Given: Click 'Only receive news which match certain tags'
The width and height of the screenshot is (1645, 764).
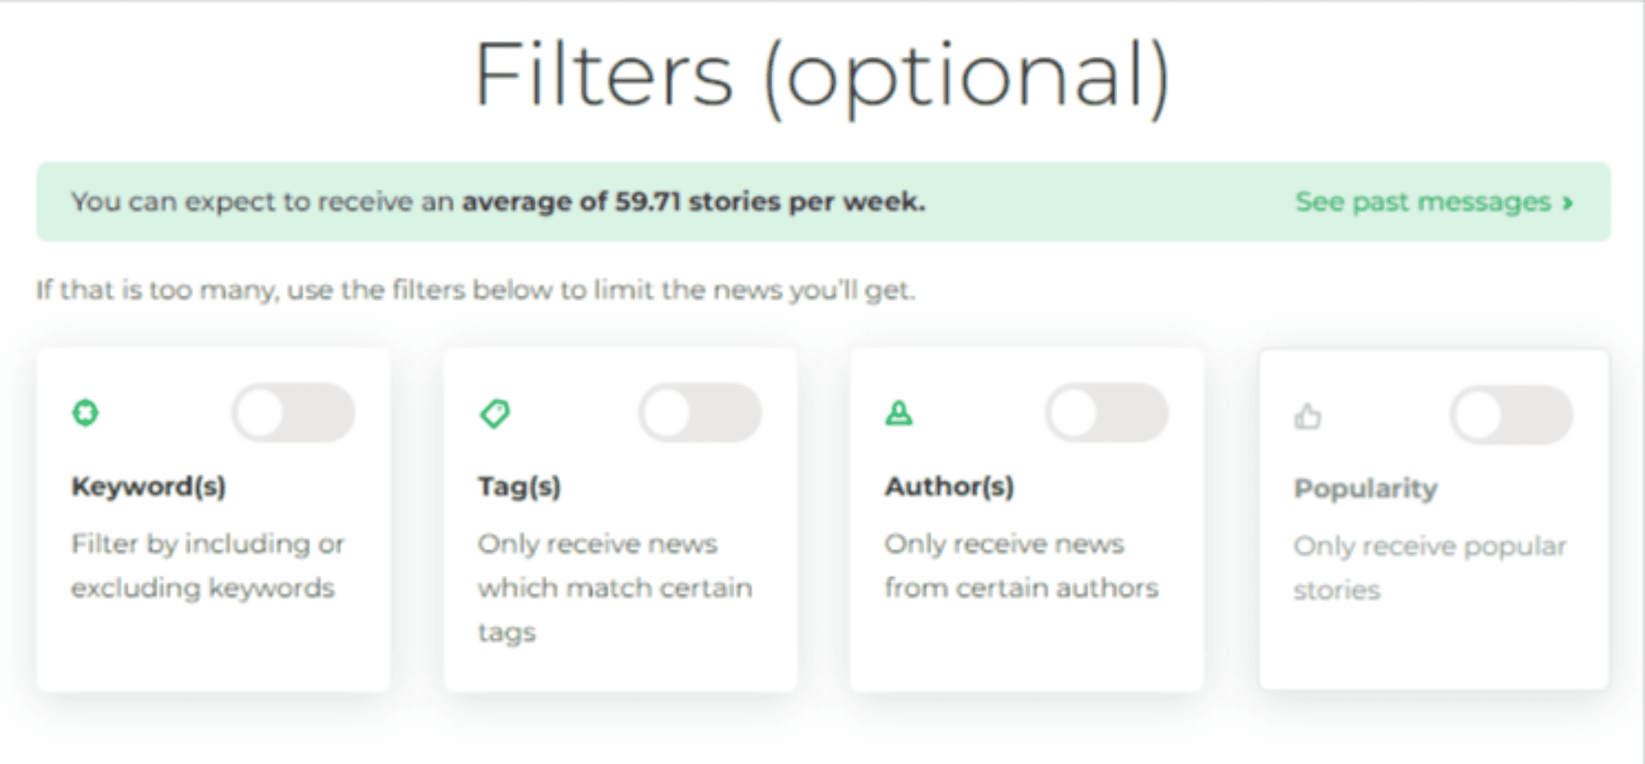Looking at the screenshot, I should click(x=615, y=588).
